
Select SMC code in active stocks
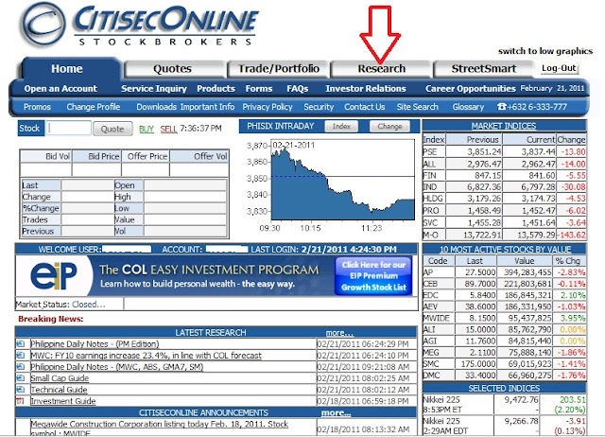pos(431,363)
